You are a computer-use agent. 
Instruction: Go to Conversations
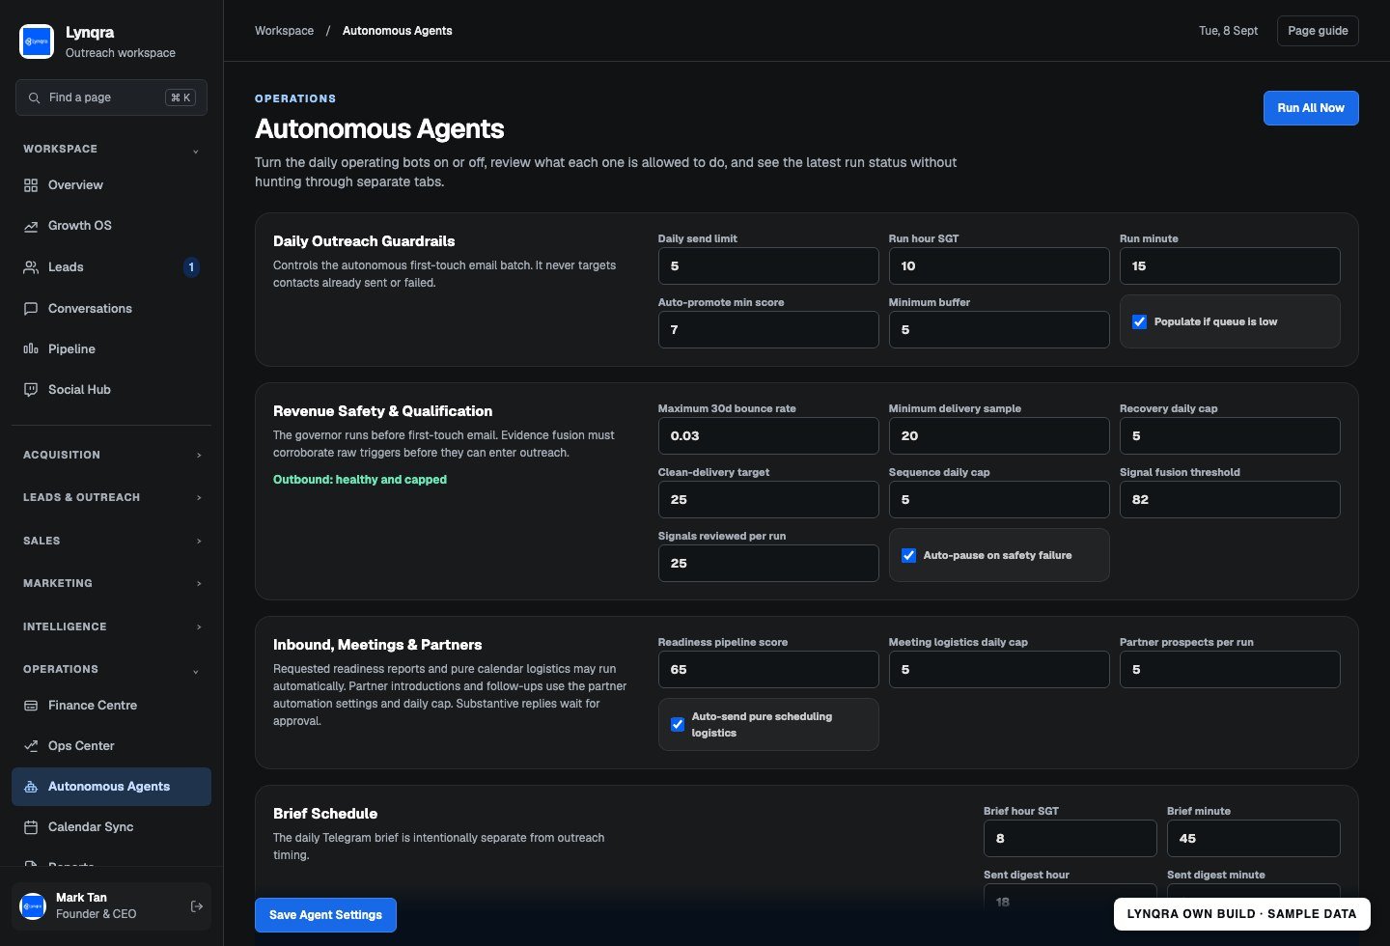click(111, 309)
